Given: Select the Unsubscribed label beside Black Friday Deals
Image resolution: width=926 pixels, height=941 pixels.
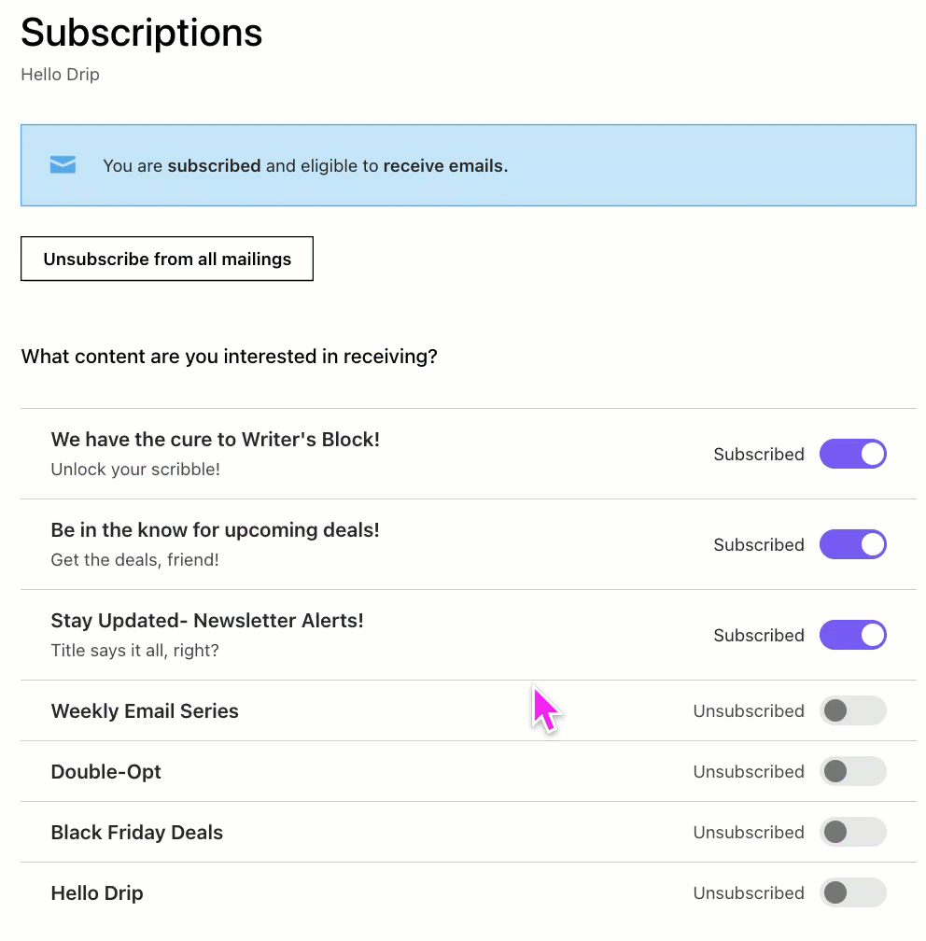Looking at the screenshot, I should coord(748,832).
